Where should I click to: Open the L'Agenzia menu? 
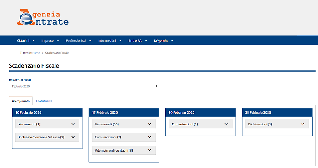[161, 40]
